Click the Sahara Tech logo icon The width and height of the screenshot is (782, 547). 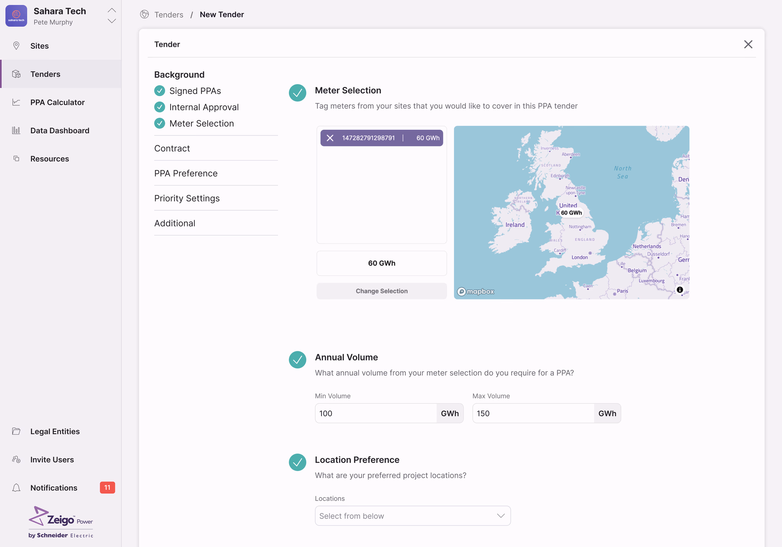[16, 16]
